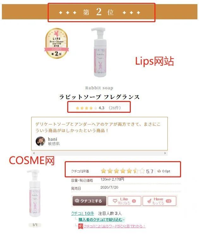Click the checkmark icon on the Have button
The width and height of the screenshot is (199, 235).
tap(149, 201)
